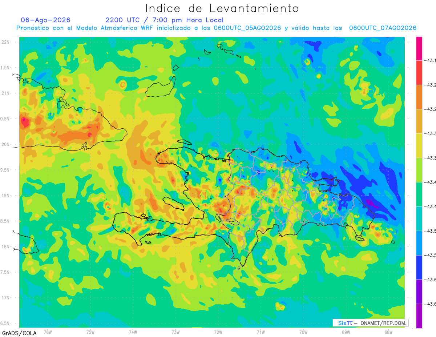436x337 pixels.
Task: Select the '71W' longitude label
Action: click(x=261, y=332)
